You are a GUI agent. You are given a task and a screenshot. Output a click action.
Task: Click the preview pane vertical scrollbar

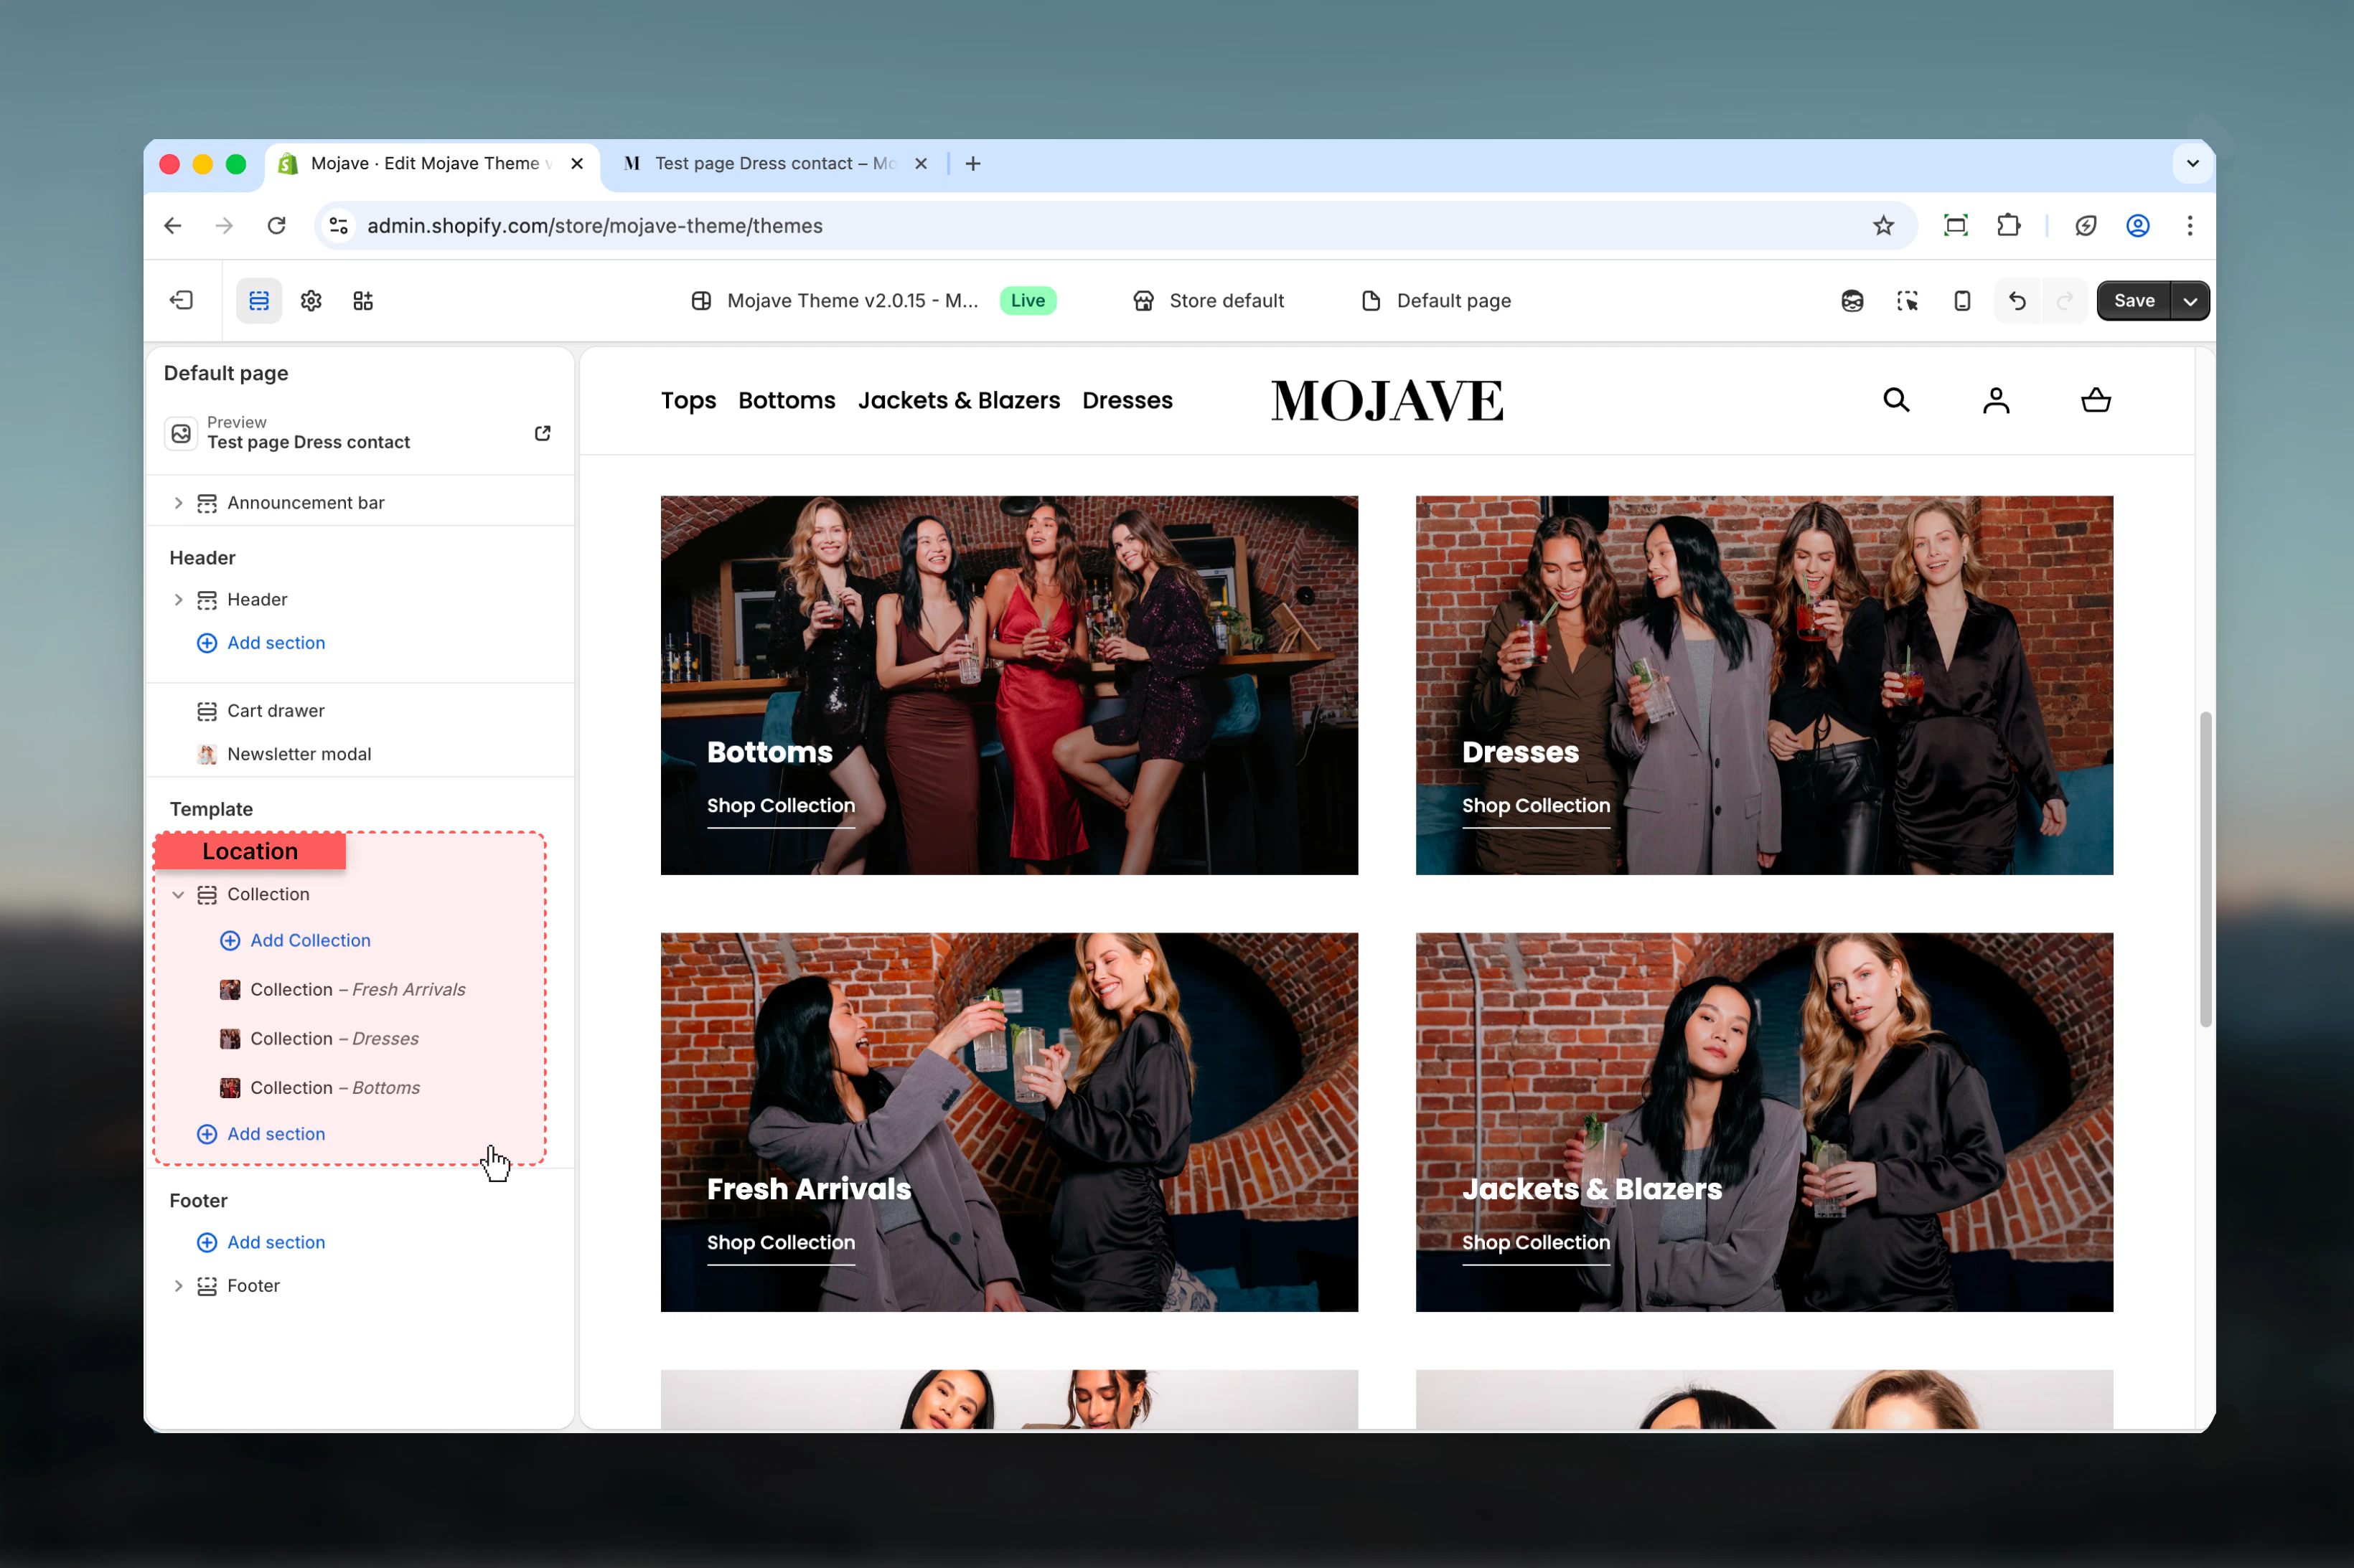(2205, 868)
